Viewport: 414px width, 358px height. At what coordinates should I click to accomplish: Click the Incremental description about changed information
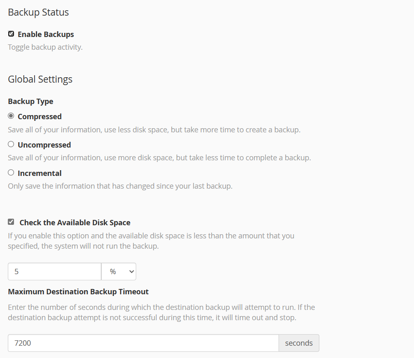point(120,186)
